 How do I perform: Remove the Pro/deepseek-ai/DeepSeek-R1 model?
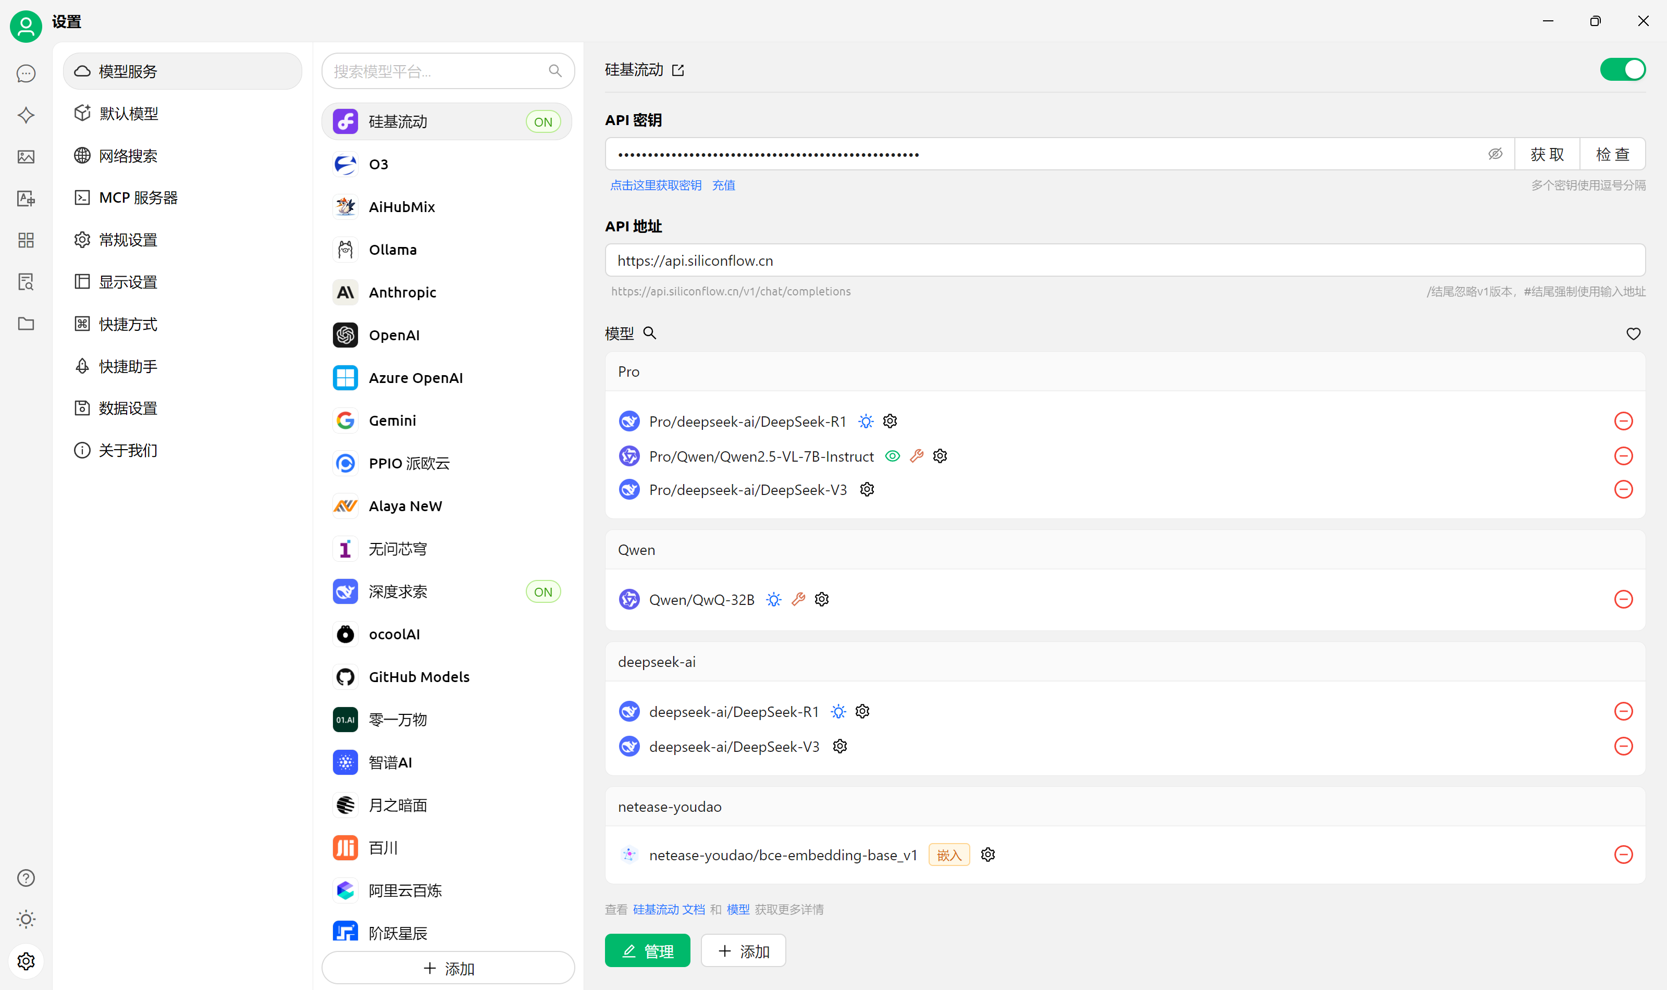1623,421
